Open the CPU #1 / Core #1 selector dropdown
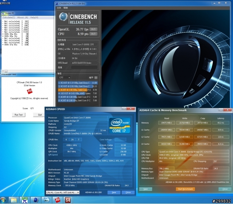 pos(63,192)
